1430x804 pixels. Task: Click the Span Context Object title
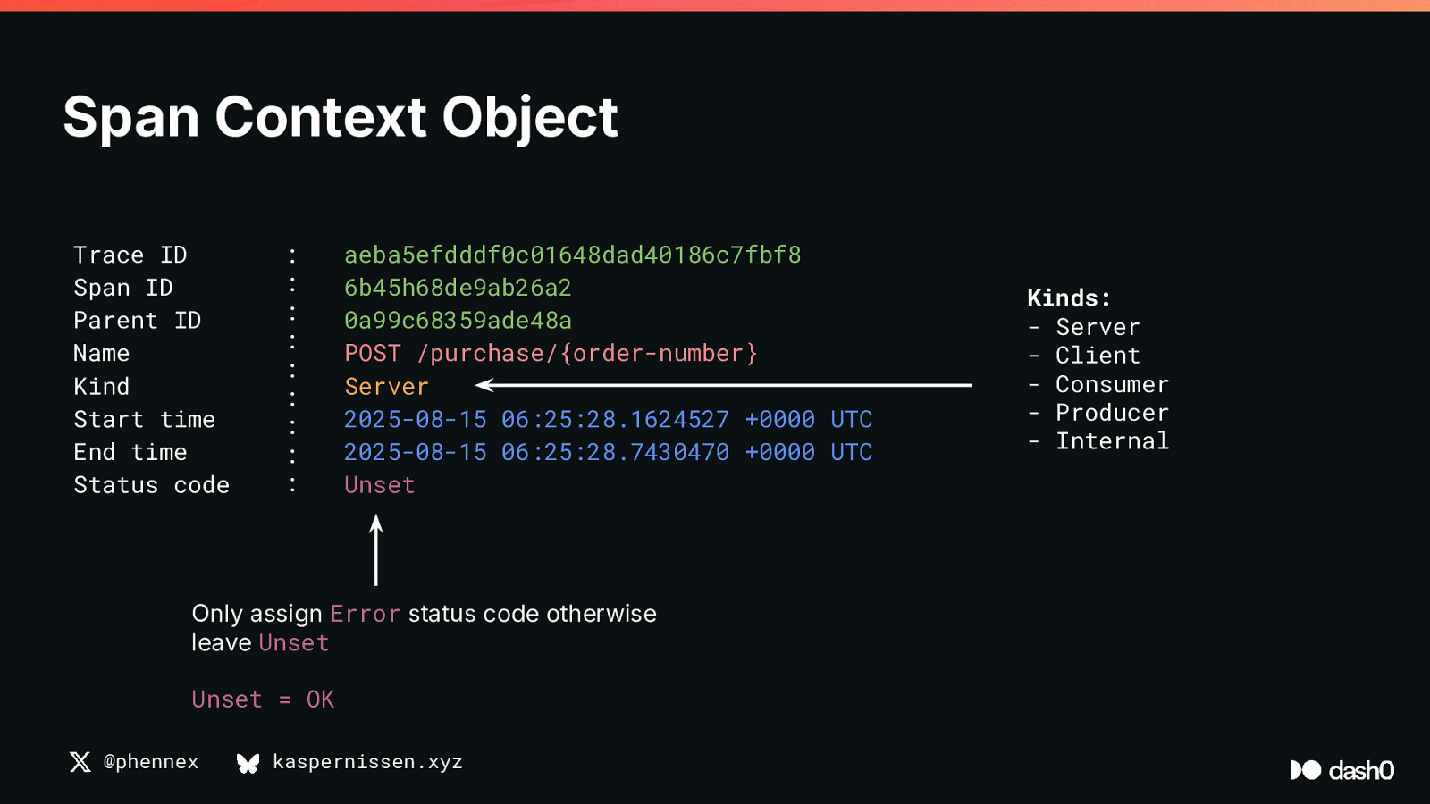(341, 117)
